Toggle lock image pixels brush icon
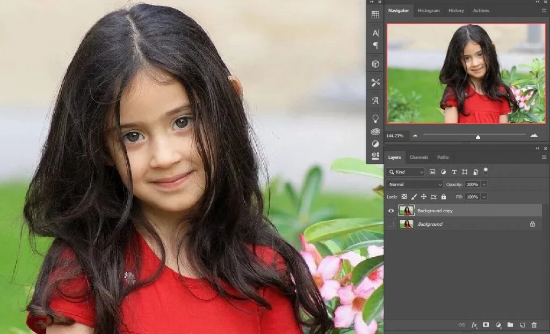 [414, 197]
